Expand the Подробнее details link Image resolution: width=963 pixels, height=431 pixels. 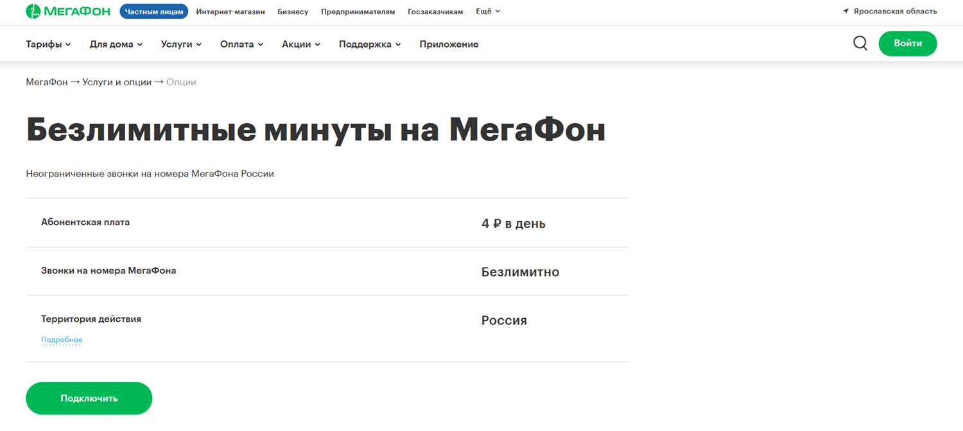pyautogui.click(x=62, y=340)
